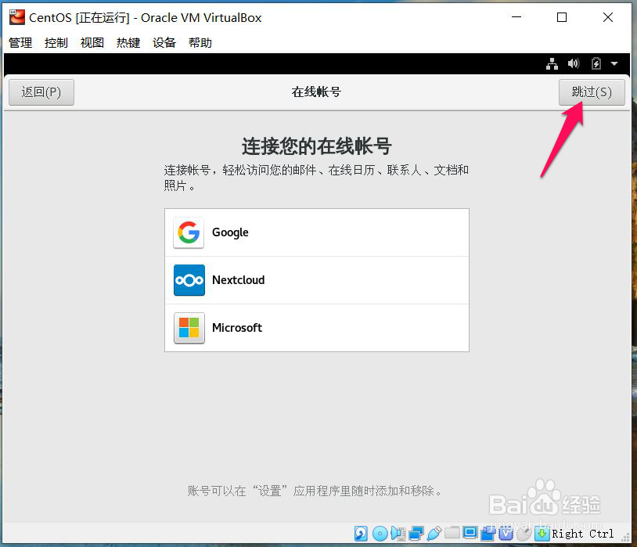Image resolution: width=637 pixels, height=547 pixels.
Task: Click the Right Ctrl host key label
Action: pos(582,534)
